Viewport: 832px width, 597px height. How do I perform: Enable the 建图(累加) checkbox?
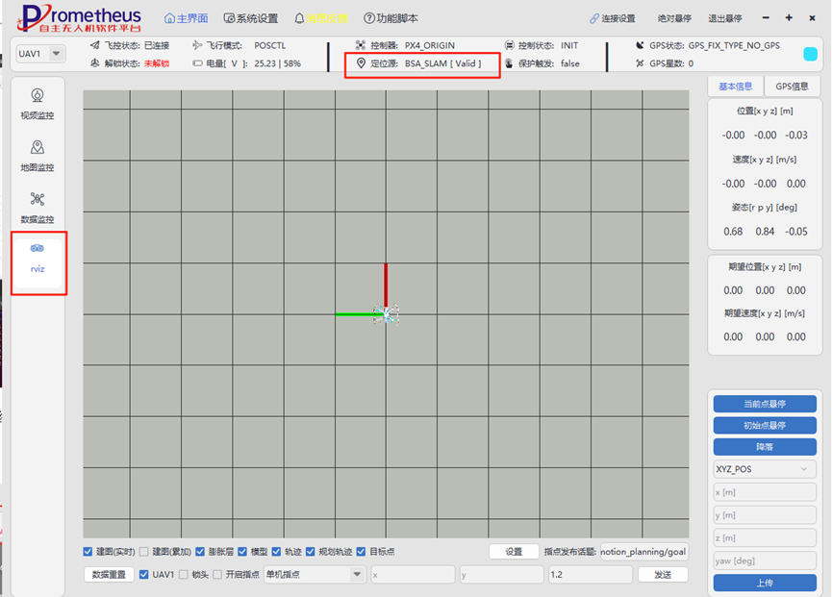click(143, 552)
